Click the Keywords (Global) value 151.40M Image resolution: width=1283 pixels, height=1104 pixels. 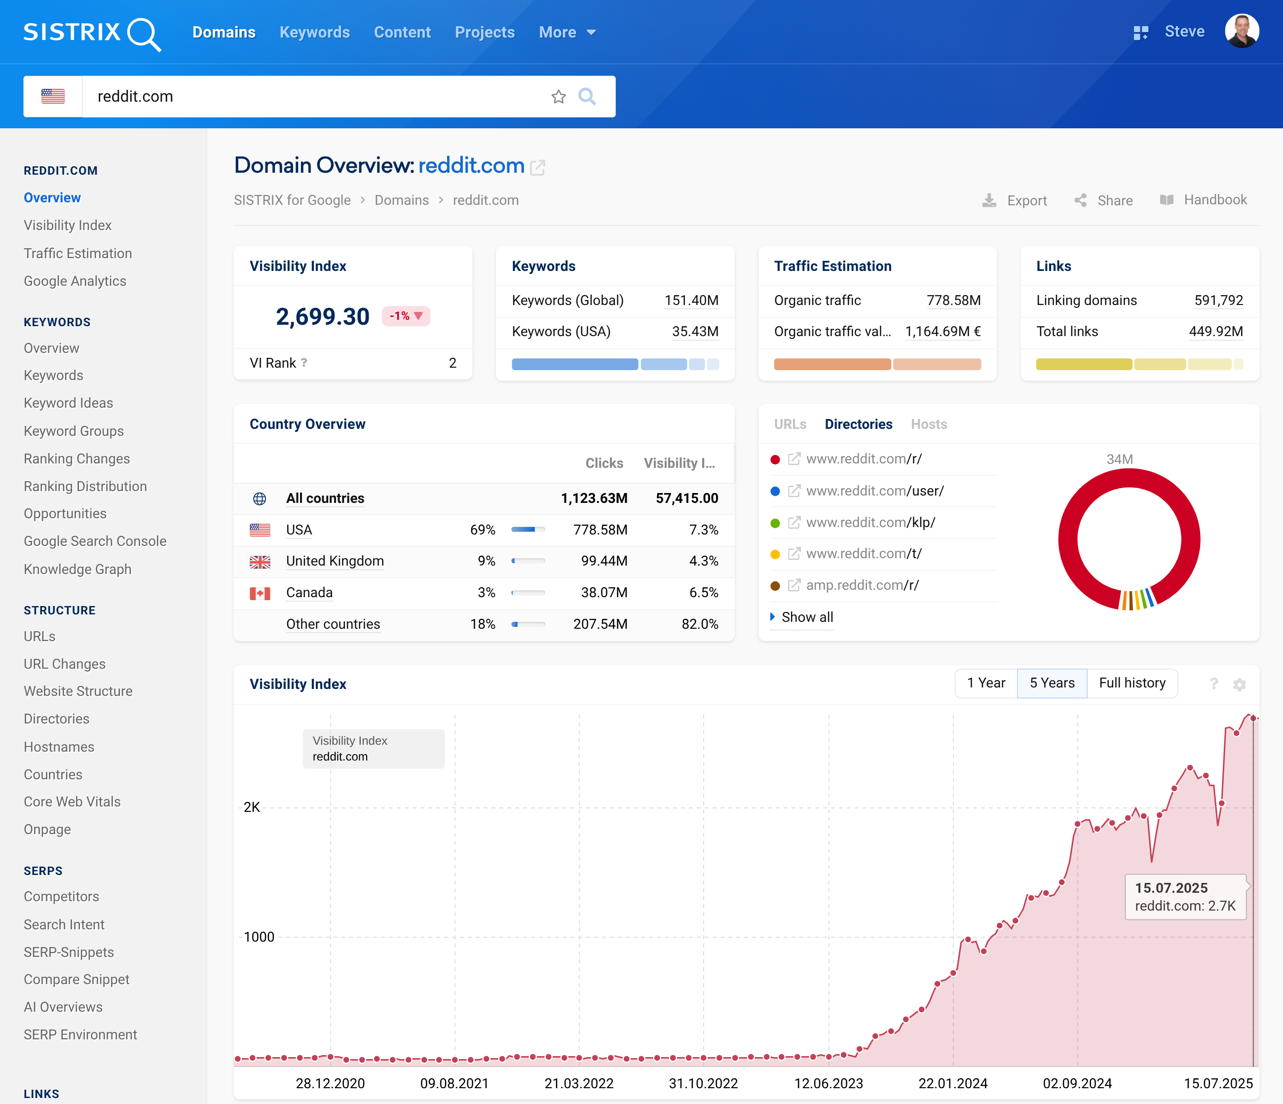click(691, 300)
